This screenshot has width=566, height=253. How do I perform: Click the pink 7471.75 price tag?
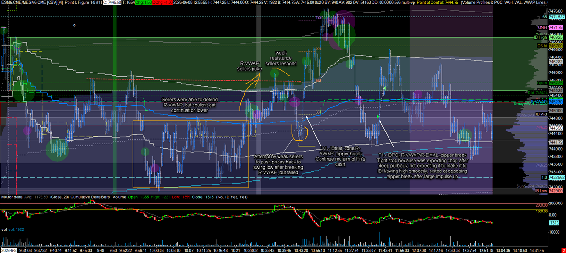pyautogui.click(x=556, y=27)
